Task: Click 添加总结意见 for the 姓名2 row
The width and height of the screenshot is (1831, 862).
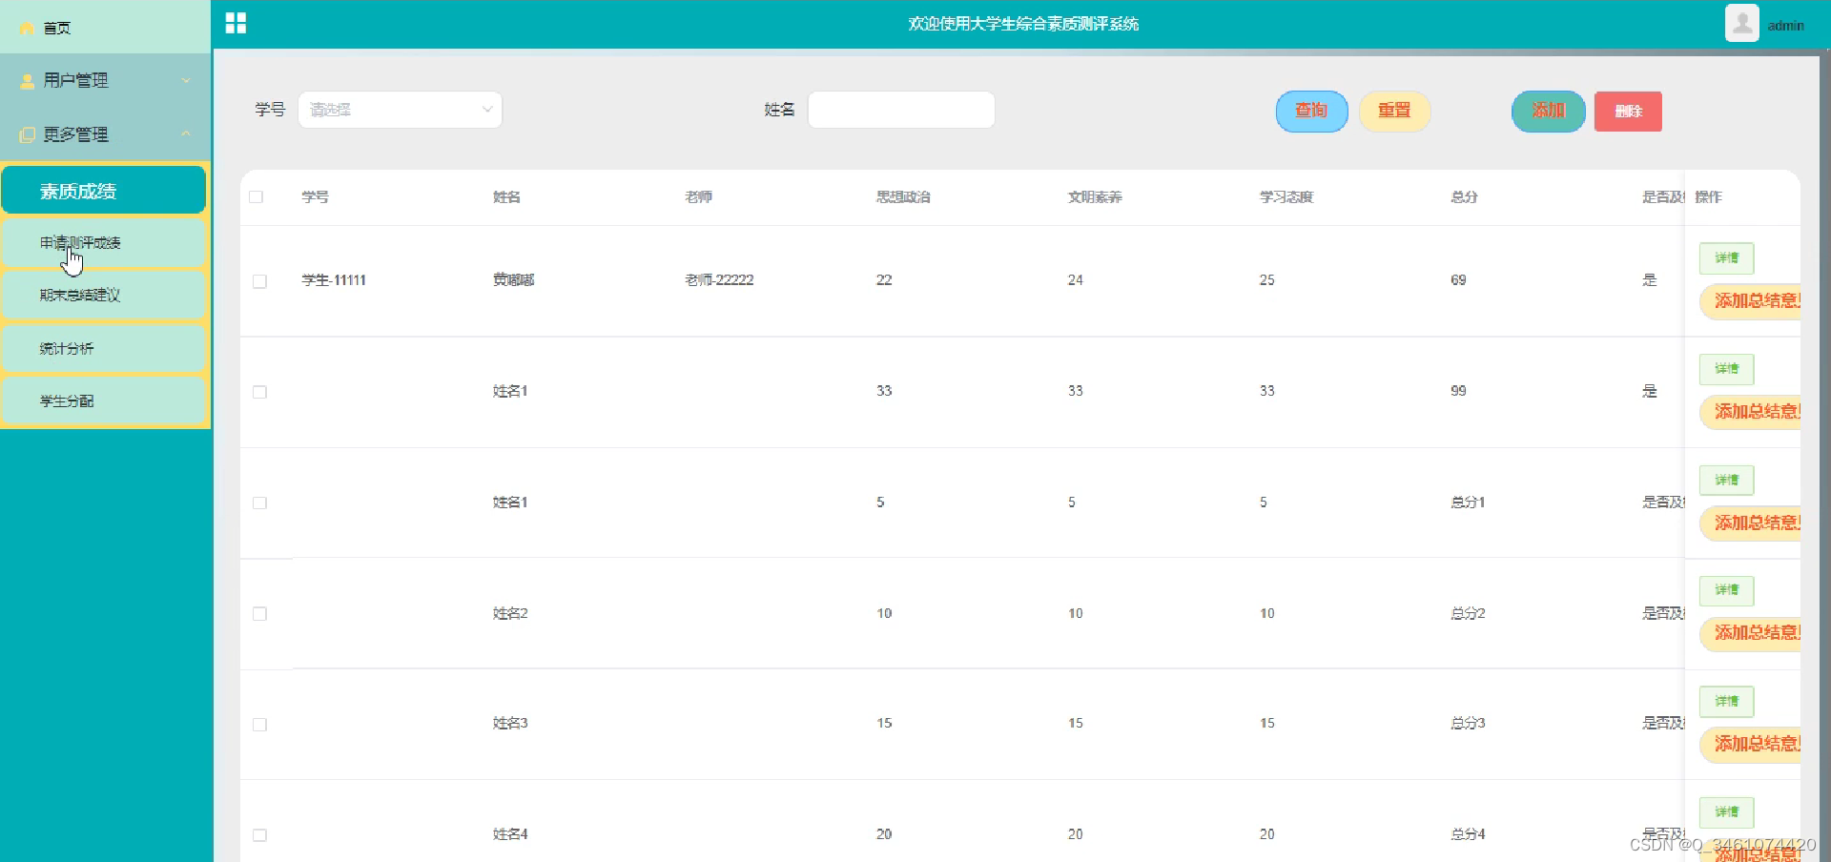Action: pyautogui.click(x=1750, y=633)
